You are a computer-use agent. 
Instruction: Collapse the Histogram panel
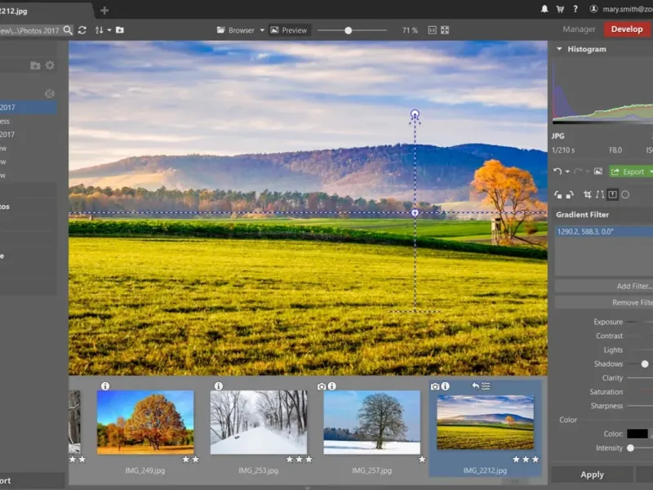559,49
